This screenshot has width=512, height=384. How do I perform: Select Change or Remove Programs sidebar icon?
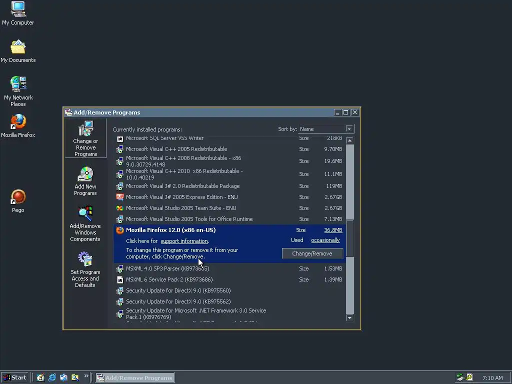point(85,138)
